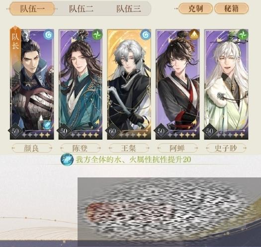Screen dimensions: 261x247
Task: Click the blue skill orb on 颜良's card
Action: tap(47, 125)
